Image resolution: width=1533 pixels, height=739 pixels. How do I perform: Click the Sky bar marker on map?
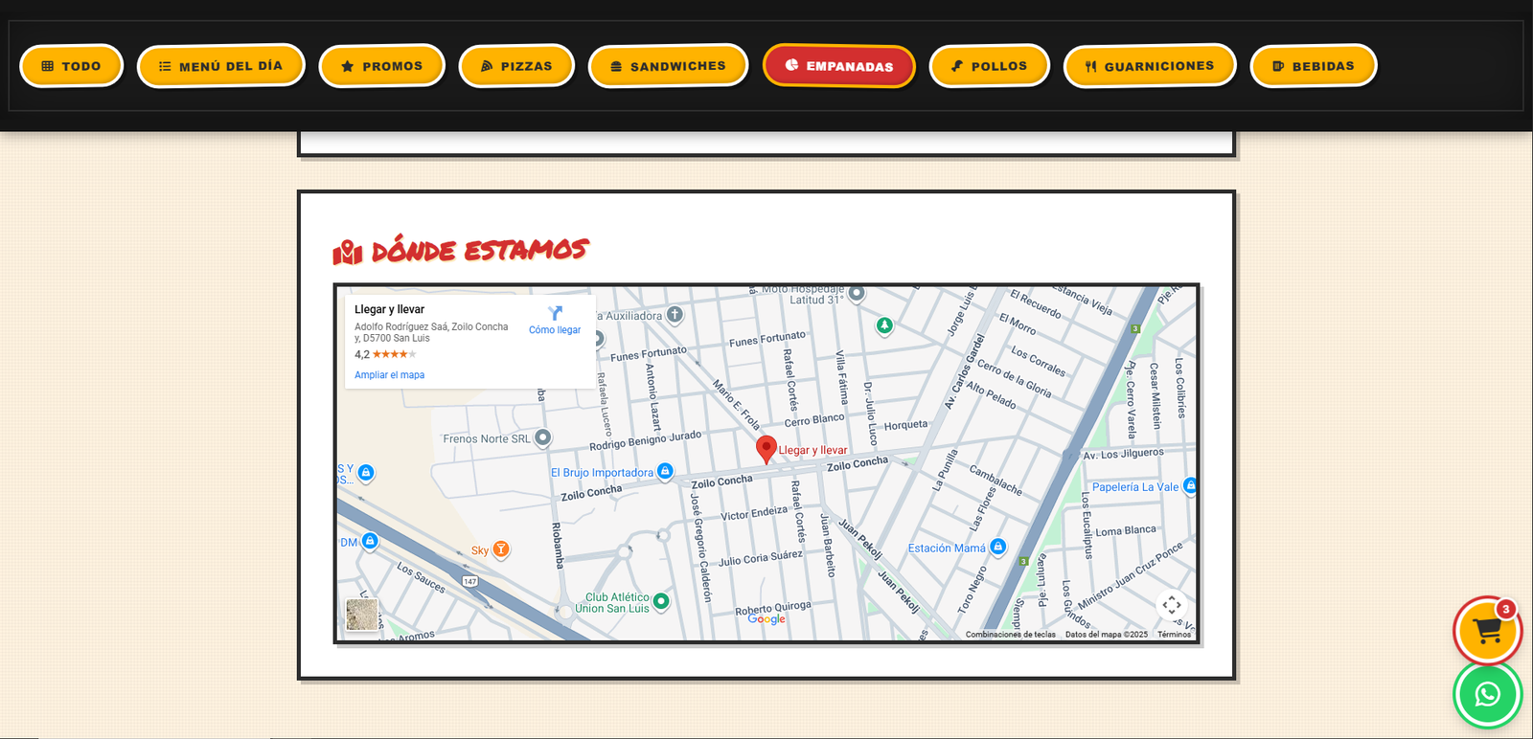click(500, 549)
